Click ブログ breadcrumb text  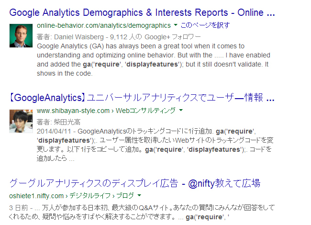[x=125, y=196]
